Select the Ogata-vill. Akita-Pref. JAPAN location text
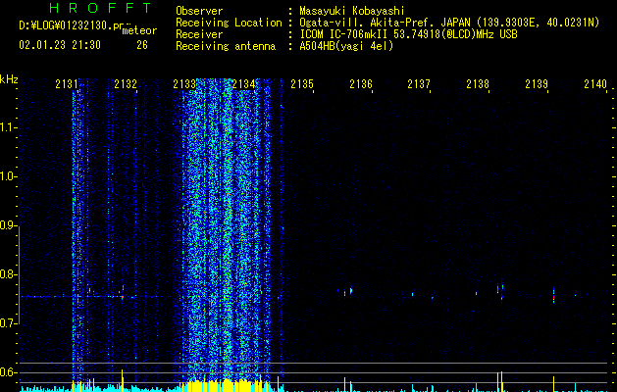This screenshot has width=617, height=392. [x=449, y=23]
